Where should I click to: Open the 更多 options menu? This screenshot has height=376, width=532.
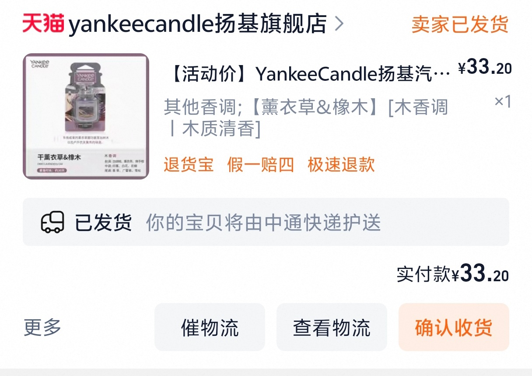[42, 327]
